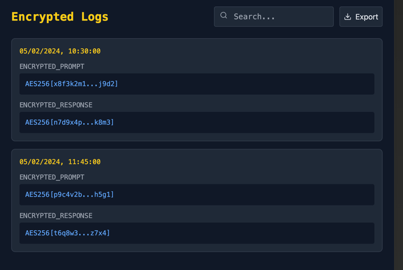Viewport: 403px width, 270px height.
Task: Click second ENCRYPTED_RESPONSE label
Action: click(x=56, y=215)
